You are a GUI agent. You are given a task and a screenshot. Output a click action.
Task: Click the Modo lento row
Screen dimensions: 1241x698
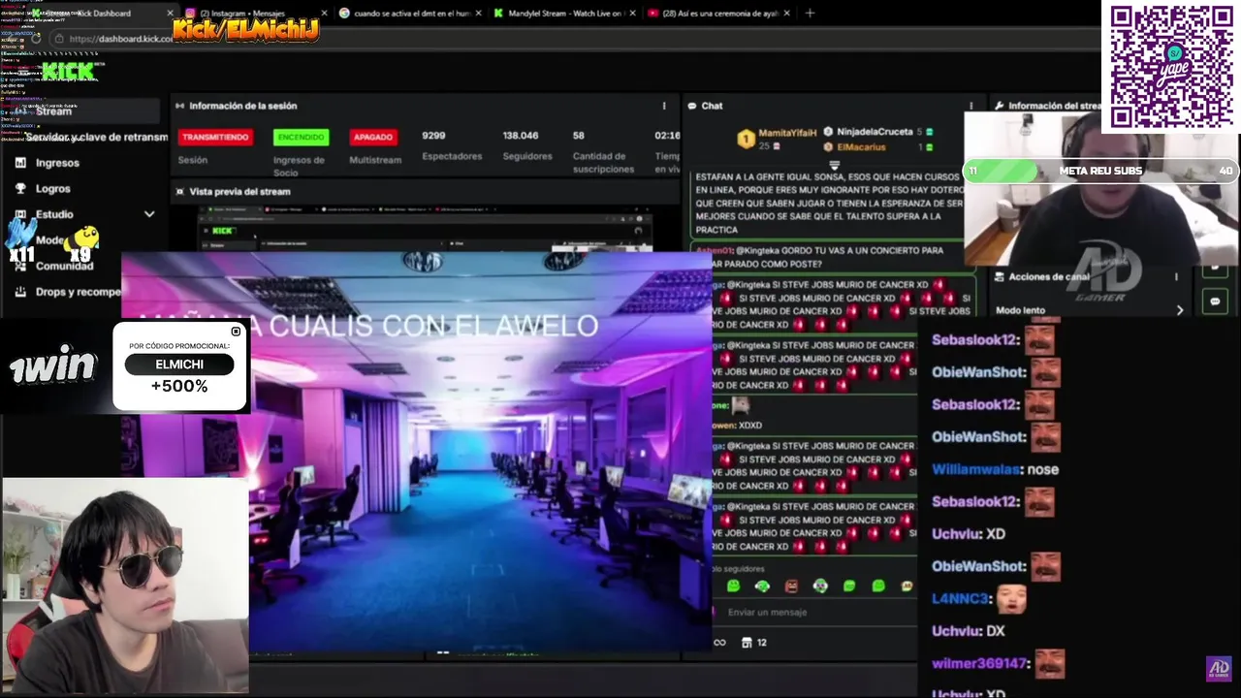click(1091, 310)
